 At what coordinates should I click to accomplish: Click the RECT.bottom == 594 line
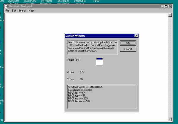coord(79,101)
